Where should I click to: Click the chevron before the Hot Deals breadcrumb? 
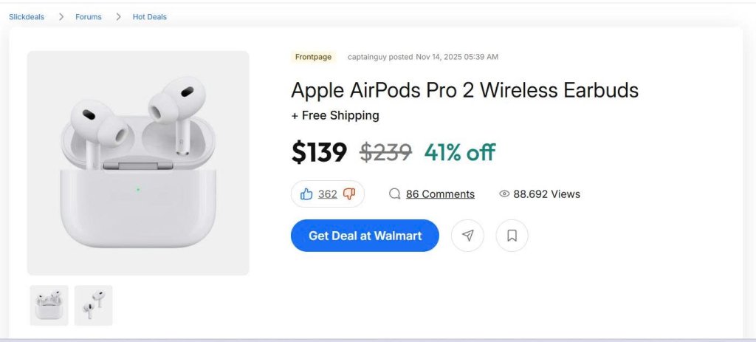118,17
